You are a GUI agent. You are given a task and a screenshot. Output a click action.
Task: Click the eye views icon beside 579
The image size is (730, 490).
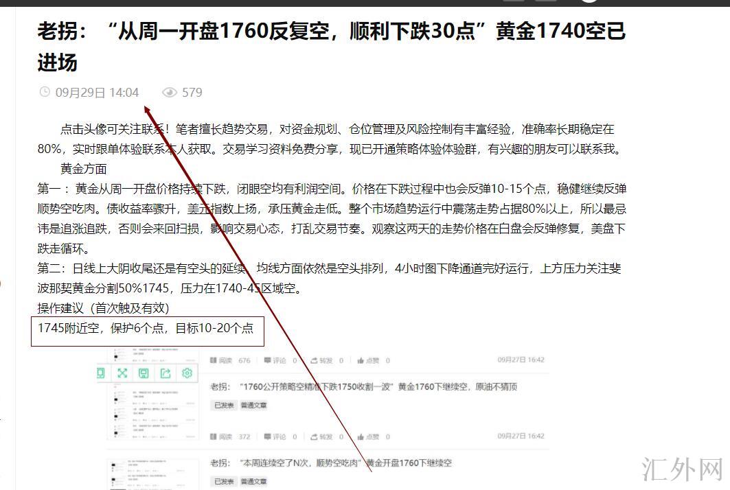(x=170, y=93)
